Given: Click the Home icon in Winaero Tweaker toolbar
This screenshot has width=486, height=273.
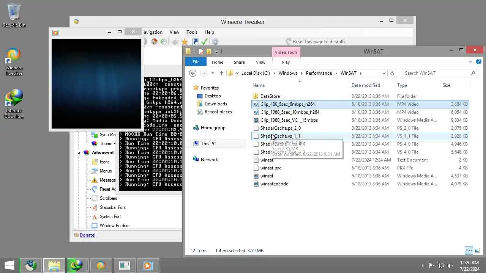Looking at the screenshot, I should coord(154,42).
